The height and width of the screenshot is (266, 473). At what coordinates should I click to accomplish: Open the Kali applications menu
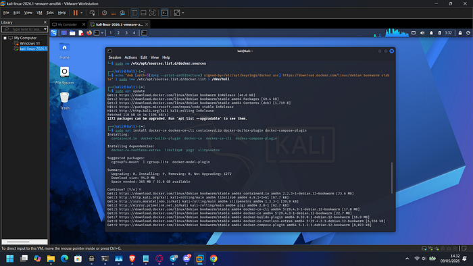[x=53, y=33]
